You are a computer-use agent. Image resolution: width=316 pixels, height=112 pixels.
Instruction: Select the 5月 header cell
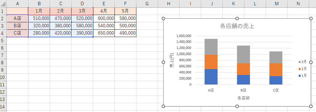tap(125, 11)
